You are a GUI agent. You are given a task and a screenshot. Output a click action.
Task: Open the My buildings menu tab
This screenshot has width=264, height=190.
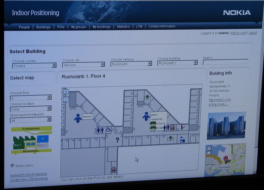tap(101, 27)
